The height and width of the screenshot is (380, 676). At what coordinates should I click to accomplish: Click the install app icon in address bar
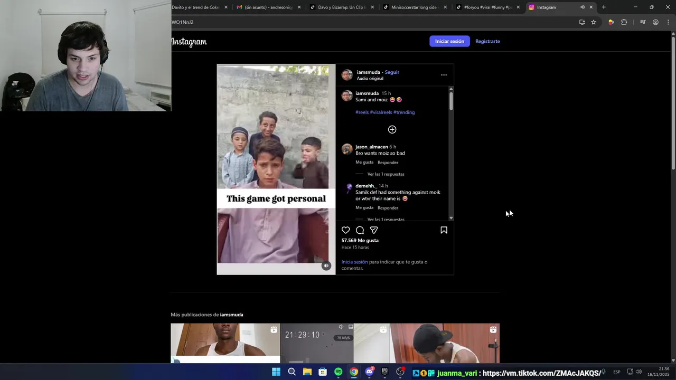point(582,22)
